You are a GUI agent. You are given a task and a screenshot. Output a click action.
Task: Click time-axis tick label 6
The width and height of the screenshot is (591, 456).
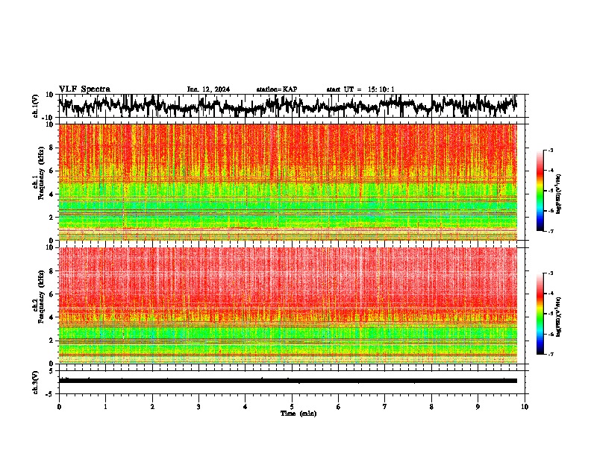tap(338, 407)
